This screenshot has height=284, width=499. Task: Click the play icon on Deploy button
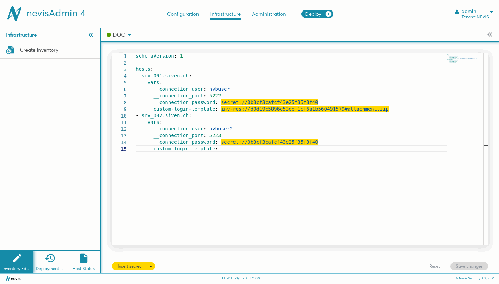[328, 14]
